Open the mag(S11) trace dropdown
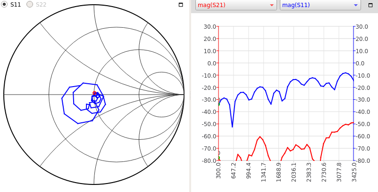 [320, 5]
